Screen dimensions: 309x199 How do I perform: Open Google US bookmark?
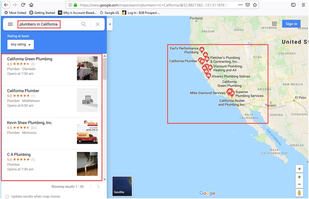(x=109, y=13)
